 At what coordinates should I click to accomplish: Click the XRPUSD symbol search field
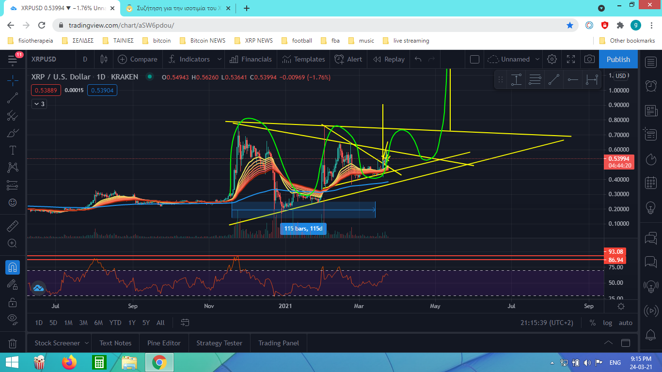[x=44, y=59]
